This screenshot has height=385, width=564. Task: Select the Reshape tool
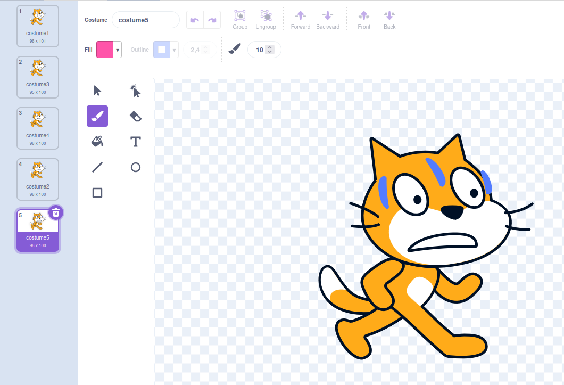point(136,91)
